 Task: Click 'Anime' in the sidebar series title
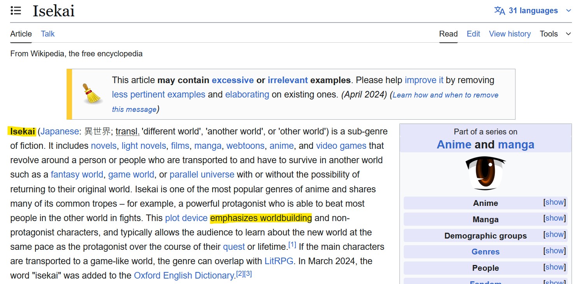coord(454,145)
